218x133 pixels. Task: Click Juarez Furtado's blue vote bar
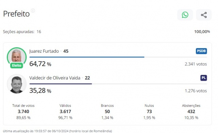[87, 57]
